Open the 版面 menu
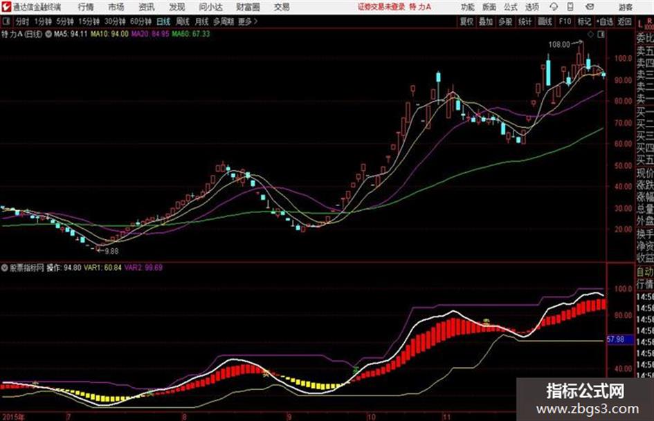654x421 pixels. 489,7
